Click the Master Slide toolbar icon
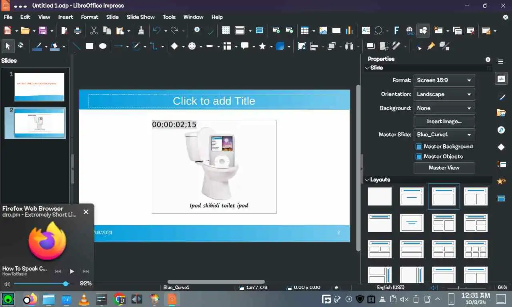 259,30
